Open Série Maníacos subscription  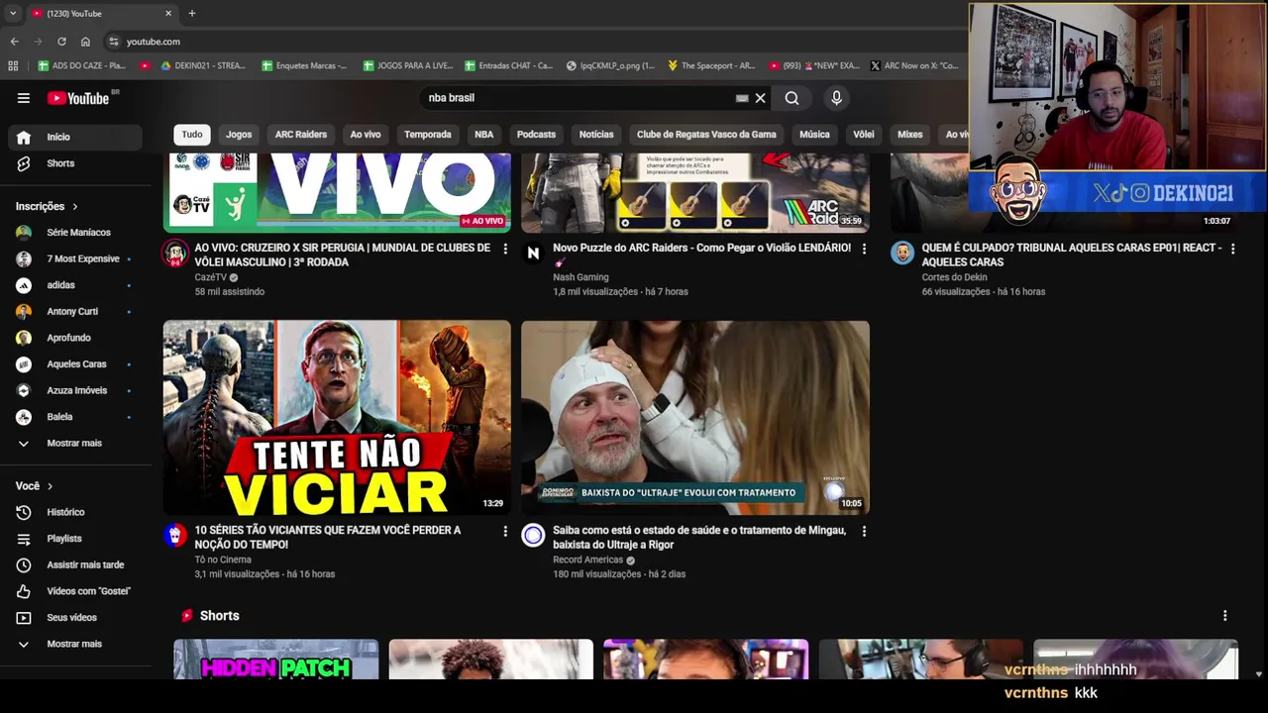coord(74,233)
